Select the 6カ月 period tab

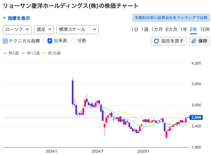pyautogui.click(x=171, y=29)
